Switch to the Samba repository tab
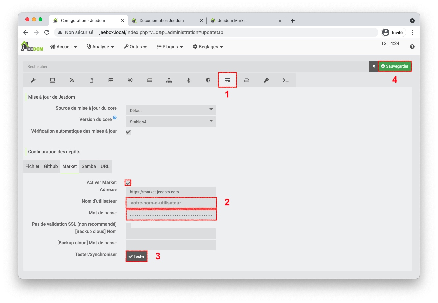 coord(89,166)
